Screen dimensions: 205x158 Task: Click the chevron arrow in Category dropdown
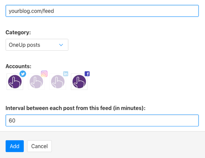coord(61,45)
